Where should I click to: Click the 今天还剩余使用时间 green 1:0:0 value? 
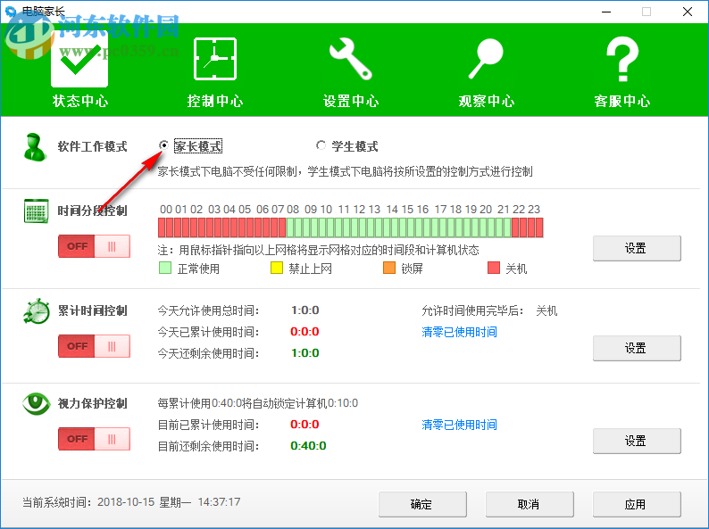[x=305, y=353]
